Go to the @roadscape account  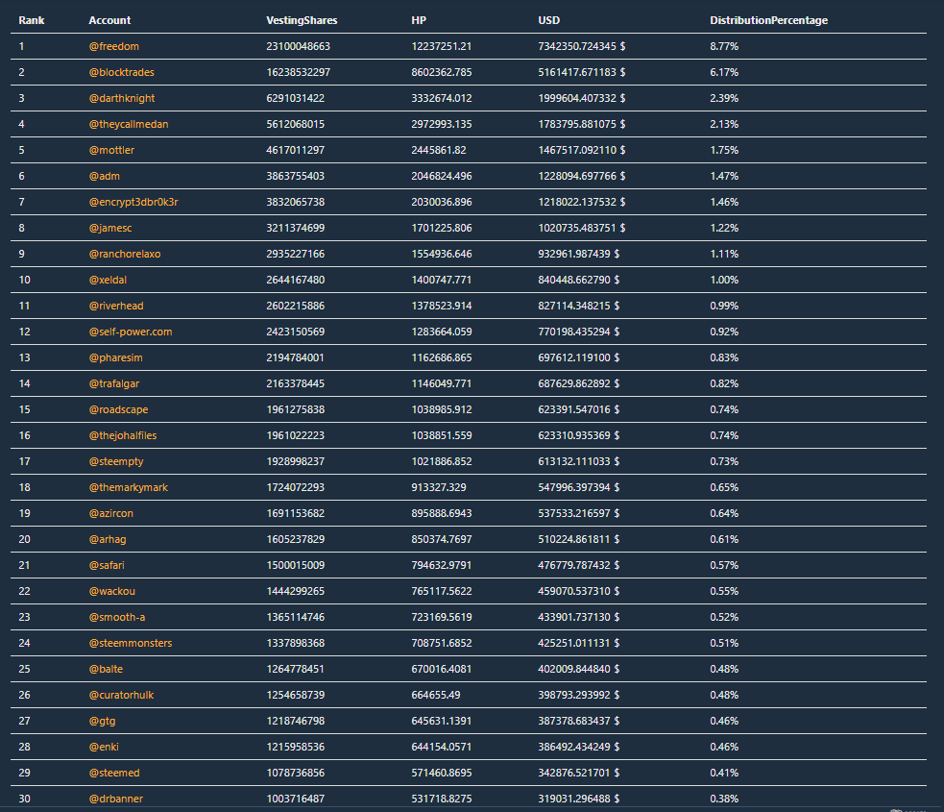click(119, 409)
